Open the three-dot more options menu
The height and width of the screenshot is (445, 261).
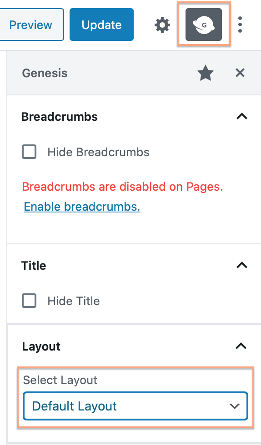[240, 25]
